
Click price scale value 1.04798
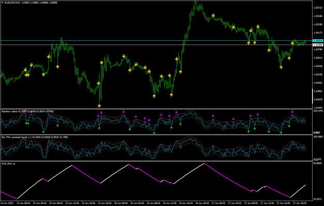[x=318, y=50]
